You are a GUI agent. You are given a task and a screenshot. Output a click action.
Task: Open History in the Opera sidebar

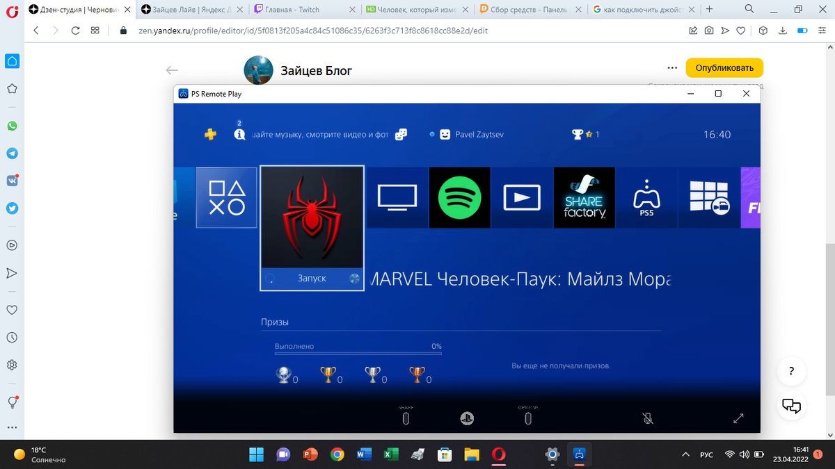12,338
